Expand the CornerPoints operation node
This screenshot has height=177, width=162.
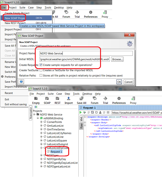click(41, 122)
